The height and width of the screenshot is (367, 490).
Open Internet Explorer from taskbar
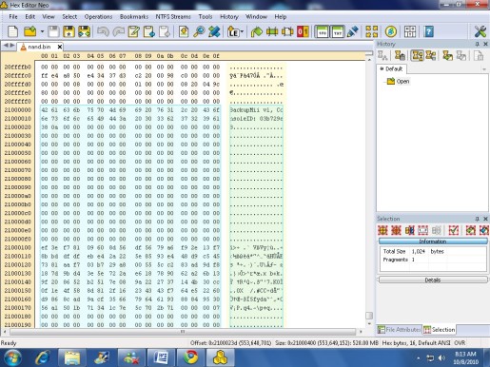pos(43,357)
